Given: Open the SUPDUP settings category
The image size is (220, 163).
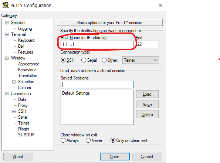Looking at the screenshot, I should click(x=26, y=135).
